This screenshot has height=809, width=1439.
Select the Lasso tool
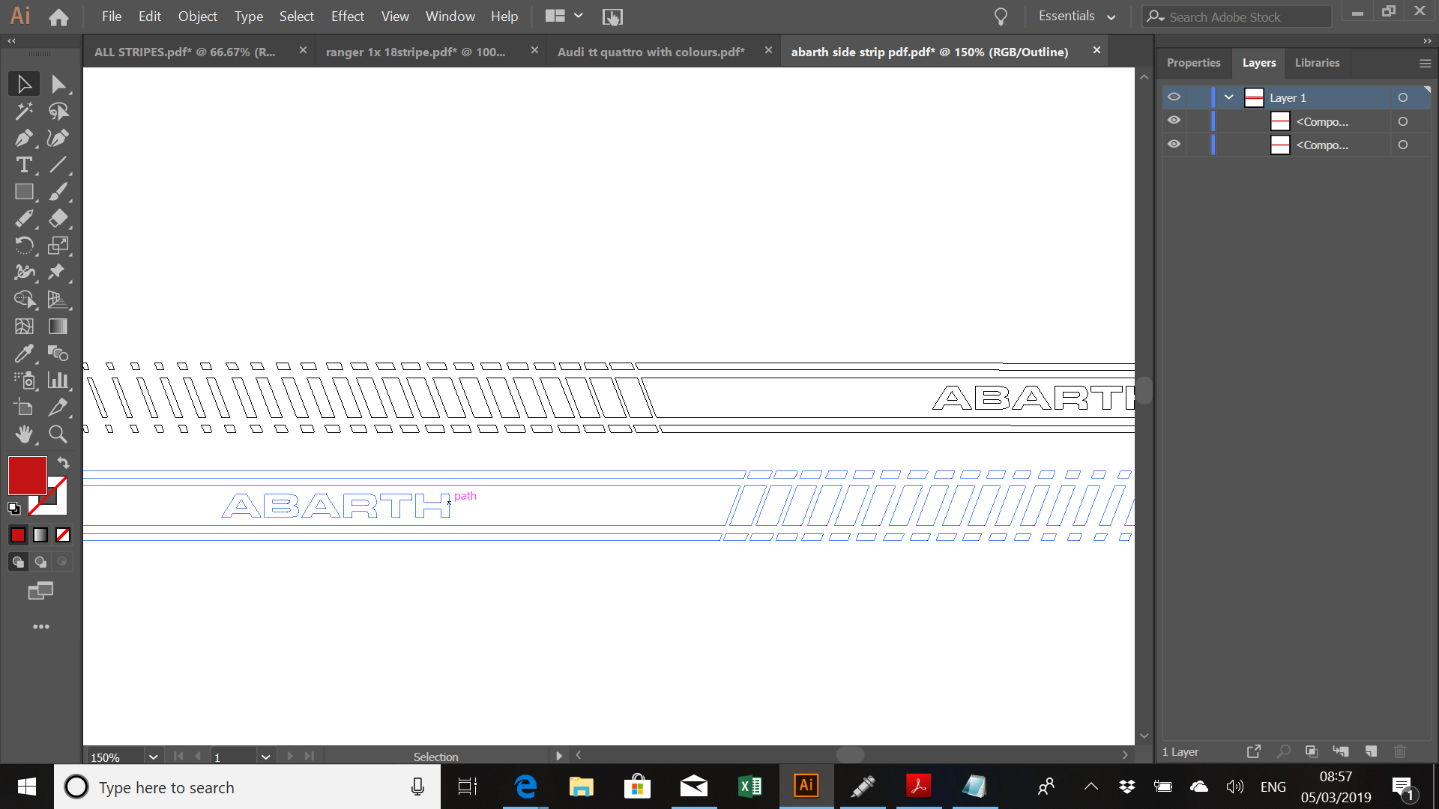[x=58, y=111]
